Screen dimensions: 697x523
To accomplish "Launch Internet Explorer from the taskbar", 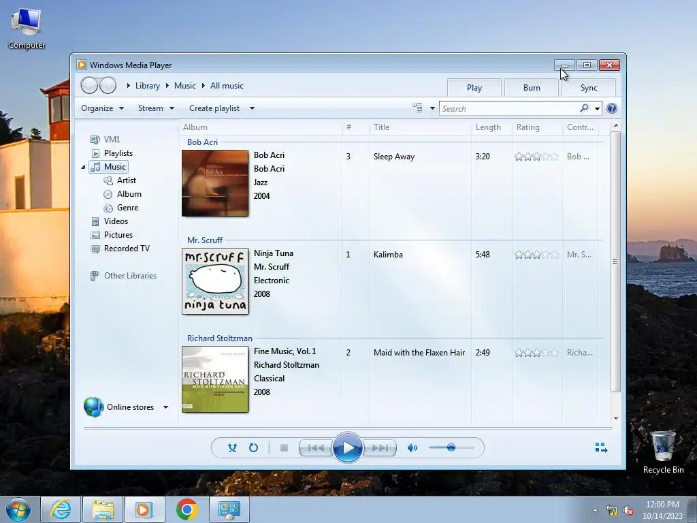I will point(61,509).
